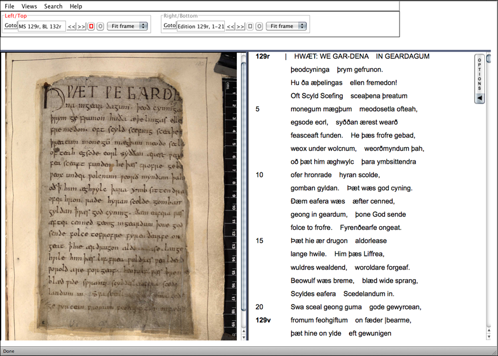Image resolution: width=498 pixels, height=356 pixels.
Task: Click line number 15 in the edition
Action: (260, 241)
